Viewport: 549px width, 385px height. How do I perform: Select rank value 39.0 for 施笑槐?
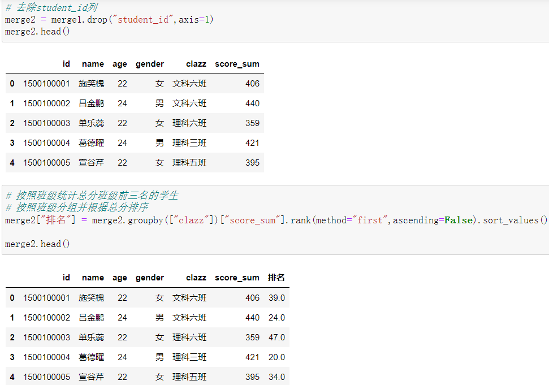[x=276, y=298]
